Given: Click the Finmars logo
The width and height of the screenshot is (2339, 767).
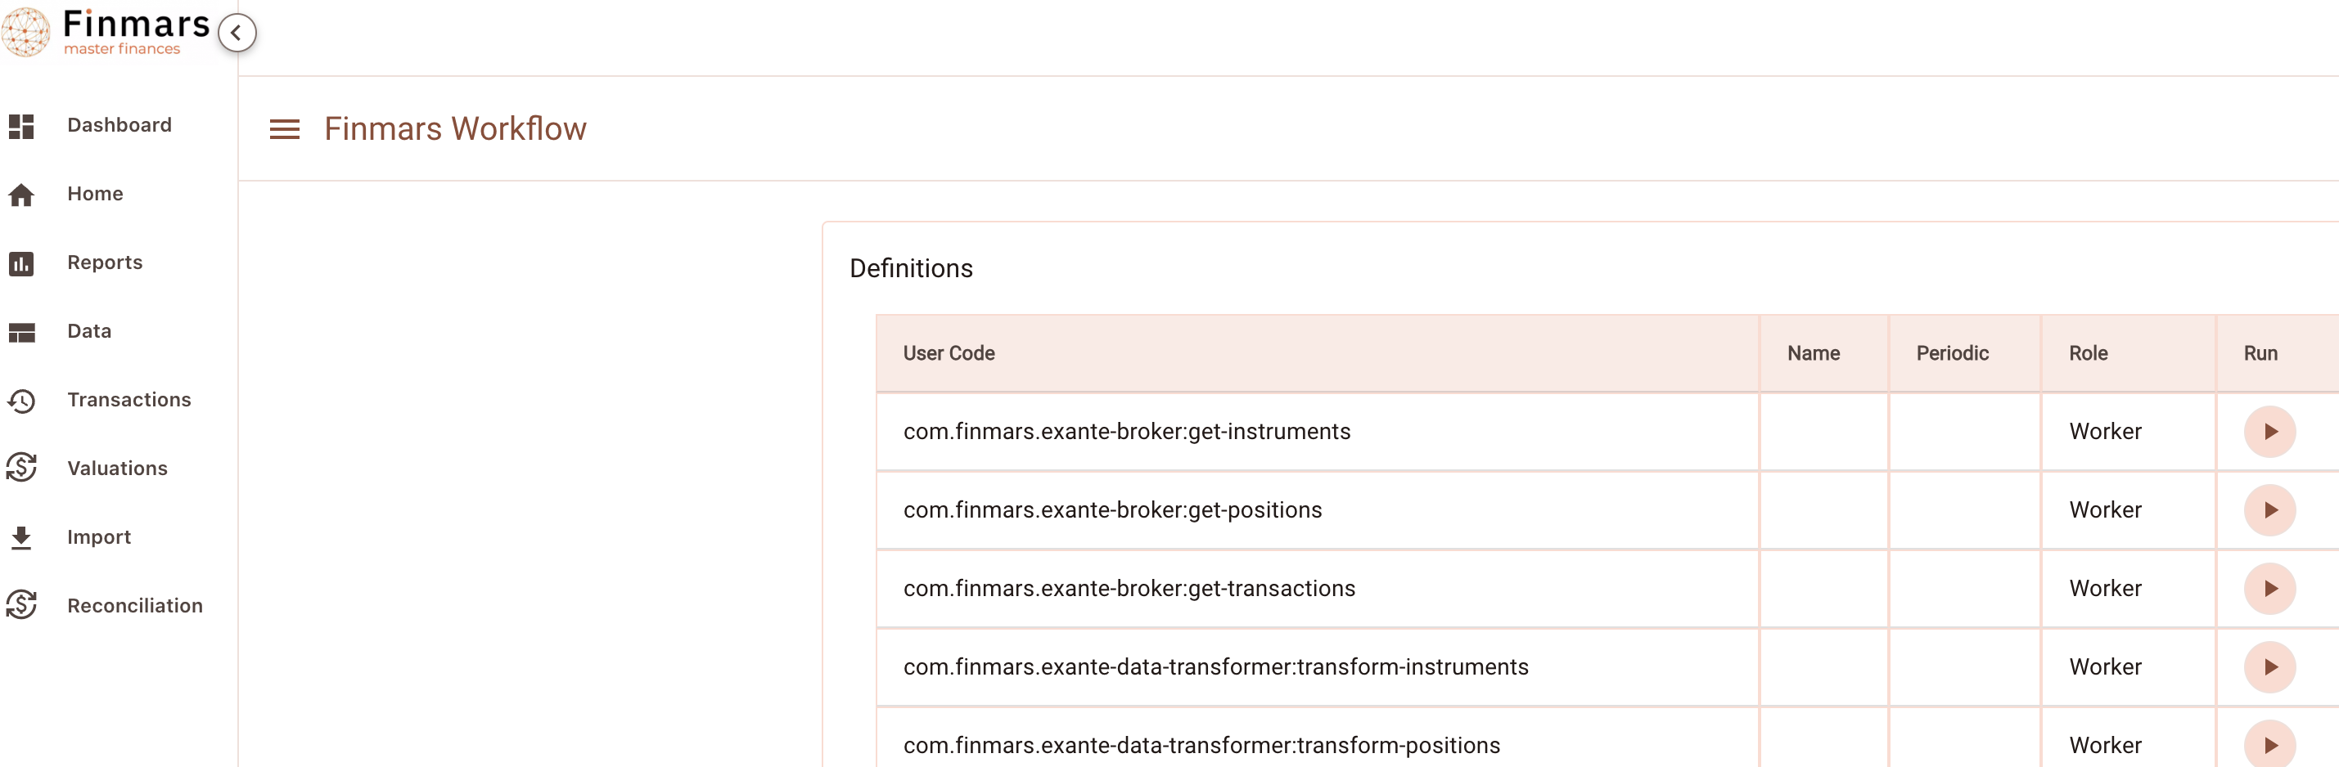Looking at the screenshot, I should [x=106, y=33].
